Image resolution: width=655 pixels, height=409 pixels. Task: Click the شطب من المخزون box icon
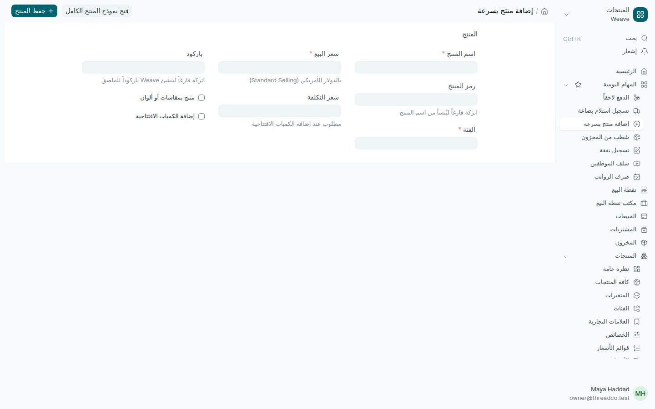(637, 137)
